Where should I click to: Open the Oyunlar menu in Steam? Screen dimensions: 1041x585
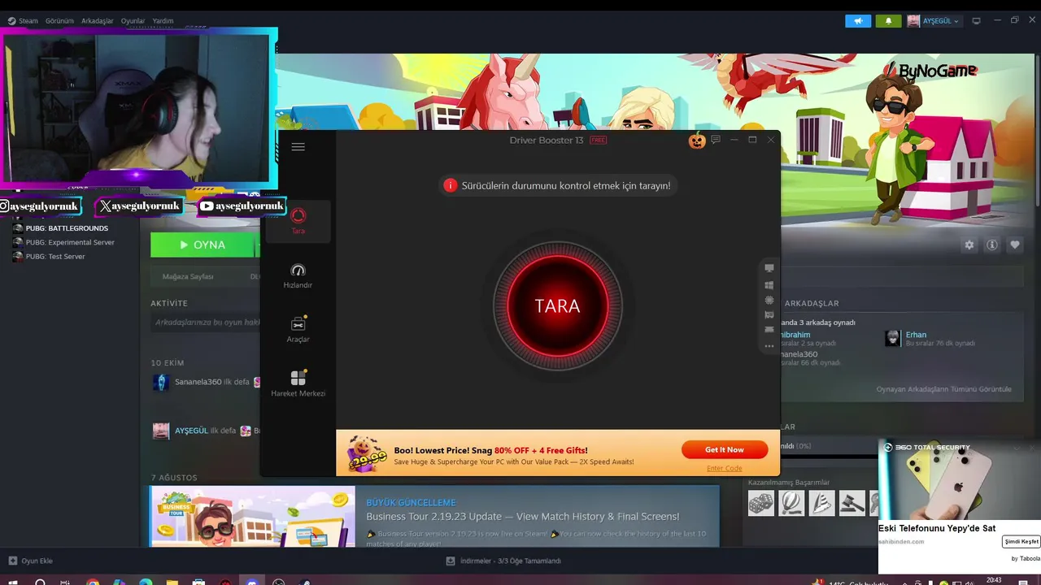click(133, 21)
